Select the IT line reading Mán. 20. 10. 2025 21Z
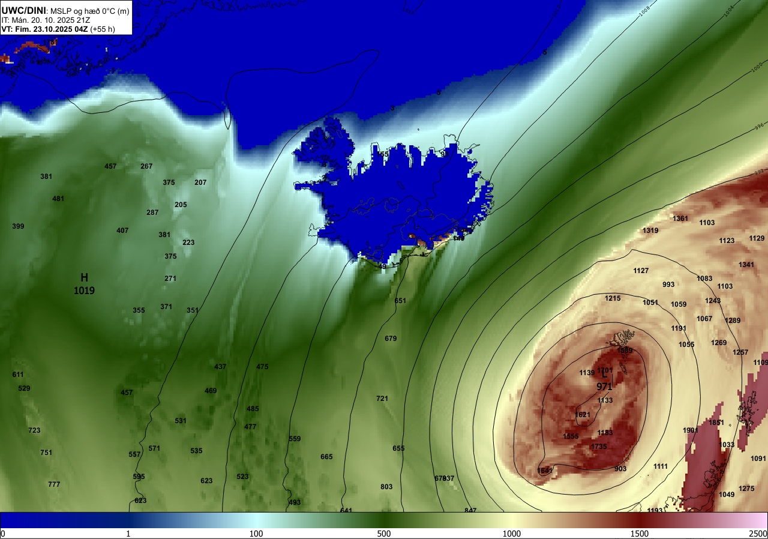 (46, 20)
